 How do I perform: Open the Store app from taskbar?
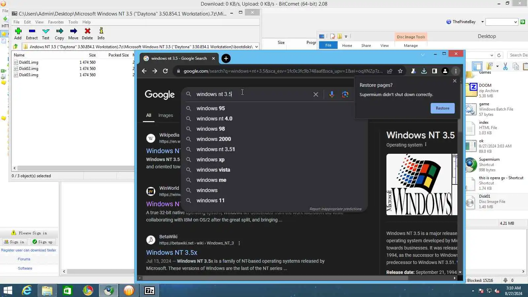tap(68, 290)
